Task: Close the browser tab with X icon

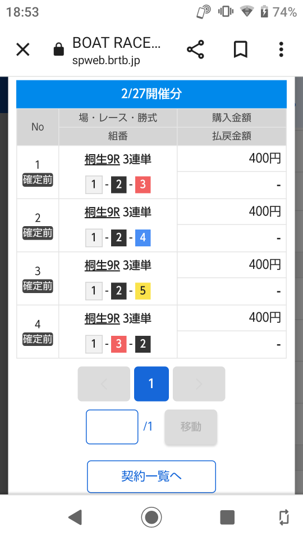Action: point(23,50)
